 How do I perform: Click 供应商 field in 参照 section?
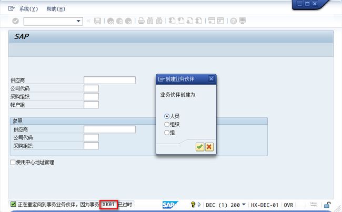coord(109,129)
